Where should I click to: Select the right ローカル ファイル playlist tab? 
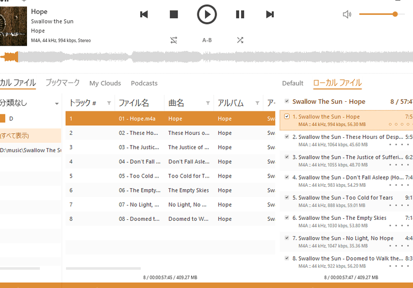point(337,83)
